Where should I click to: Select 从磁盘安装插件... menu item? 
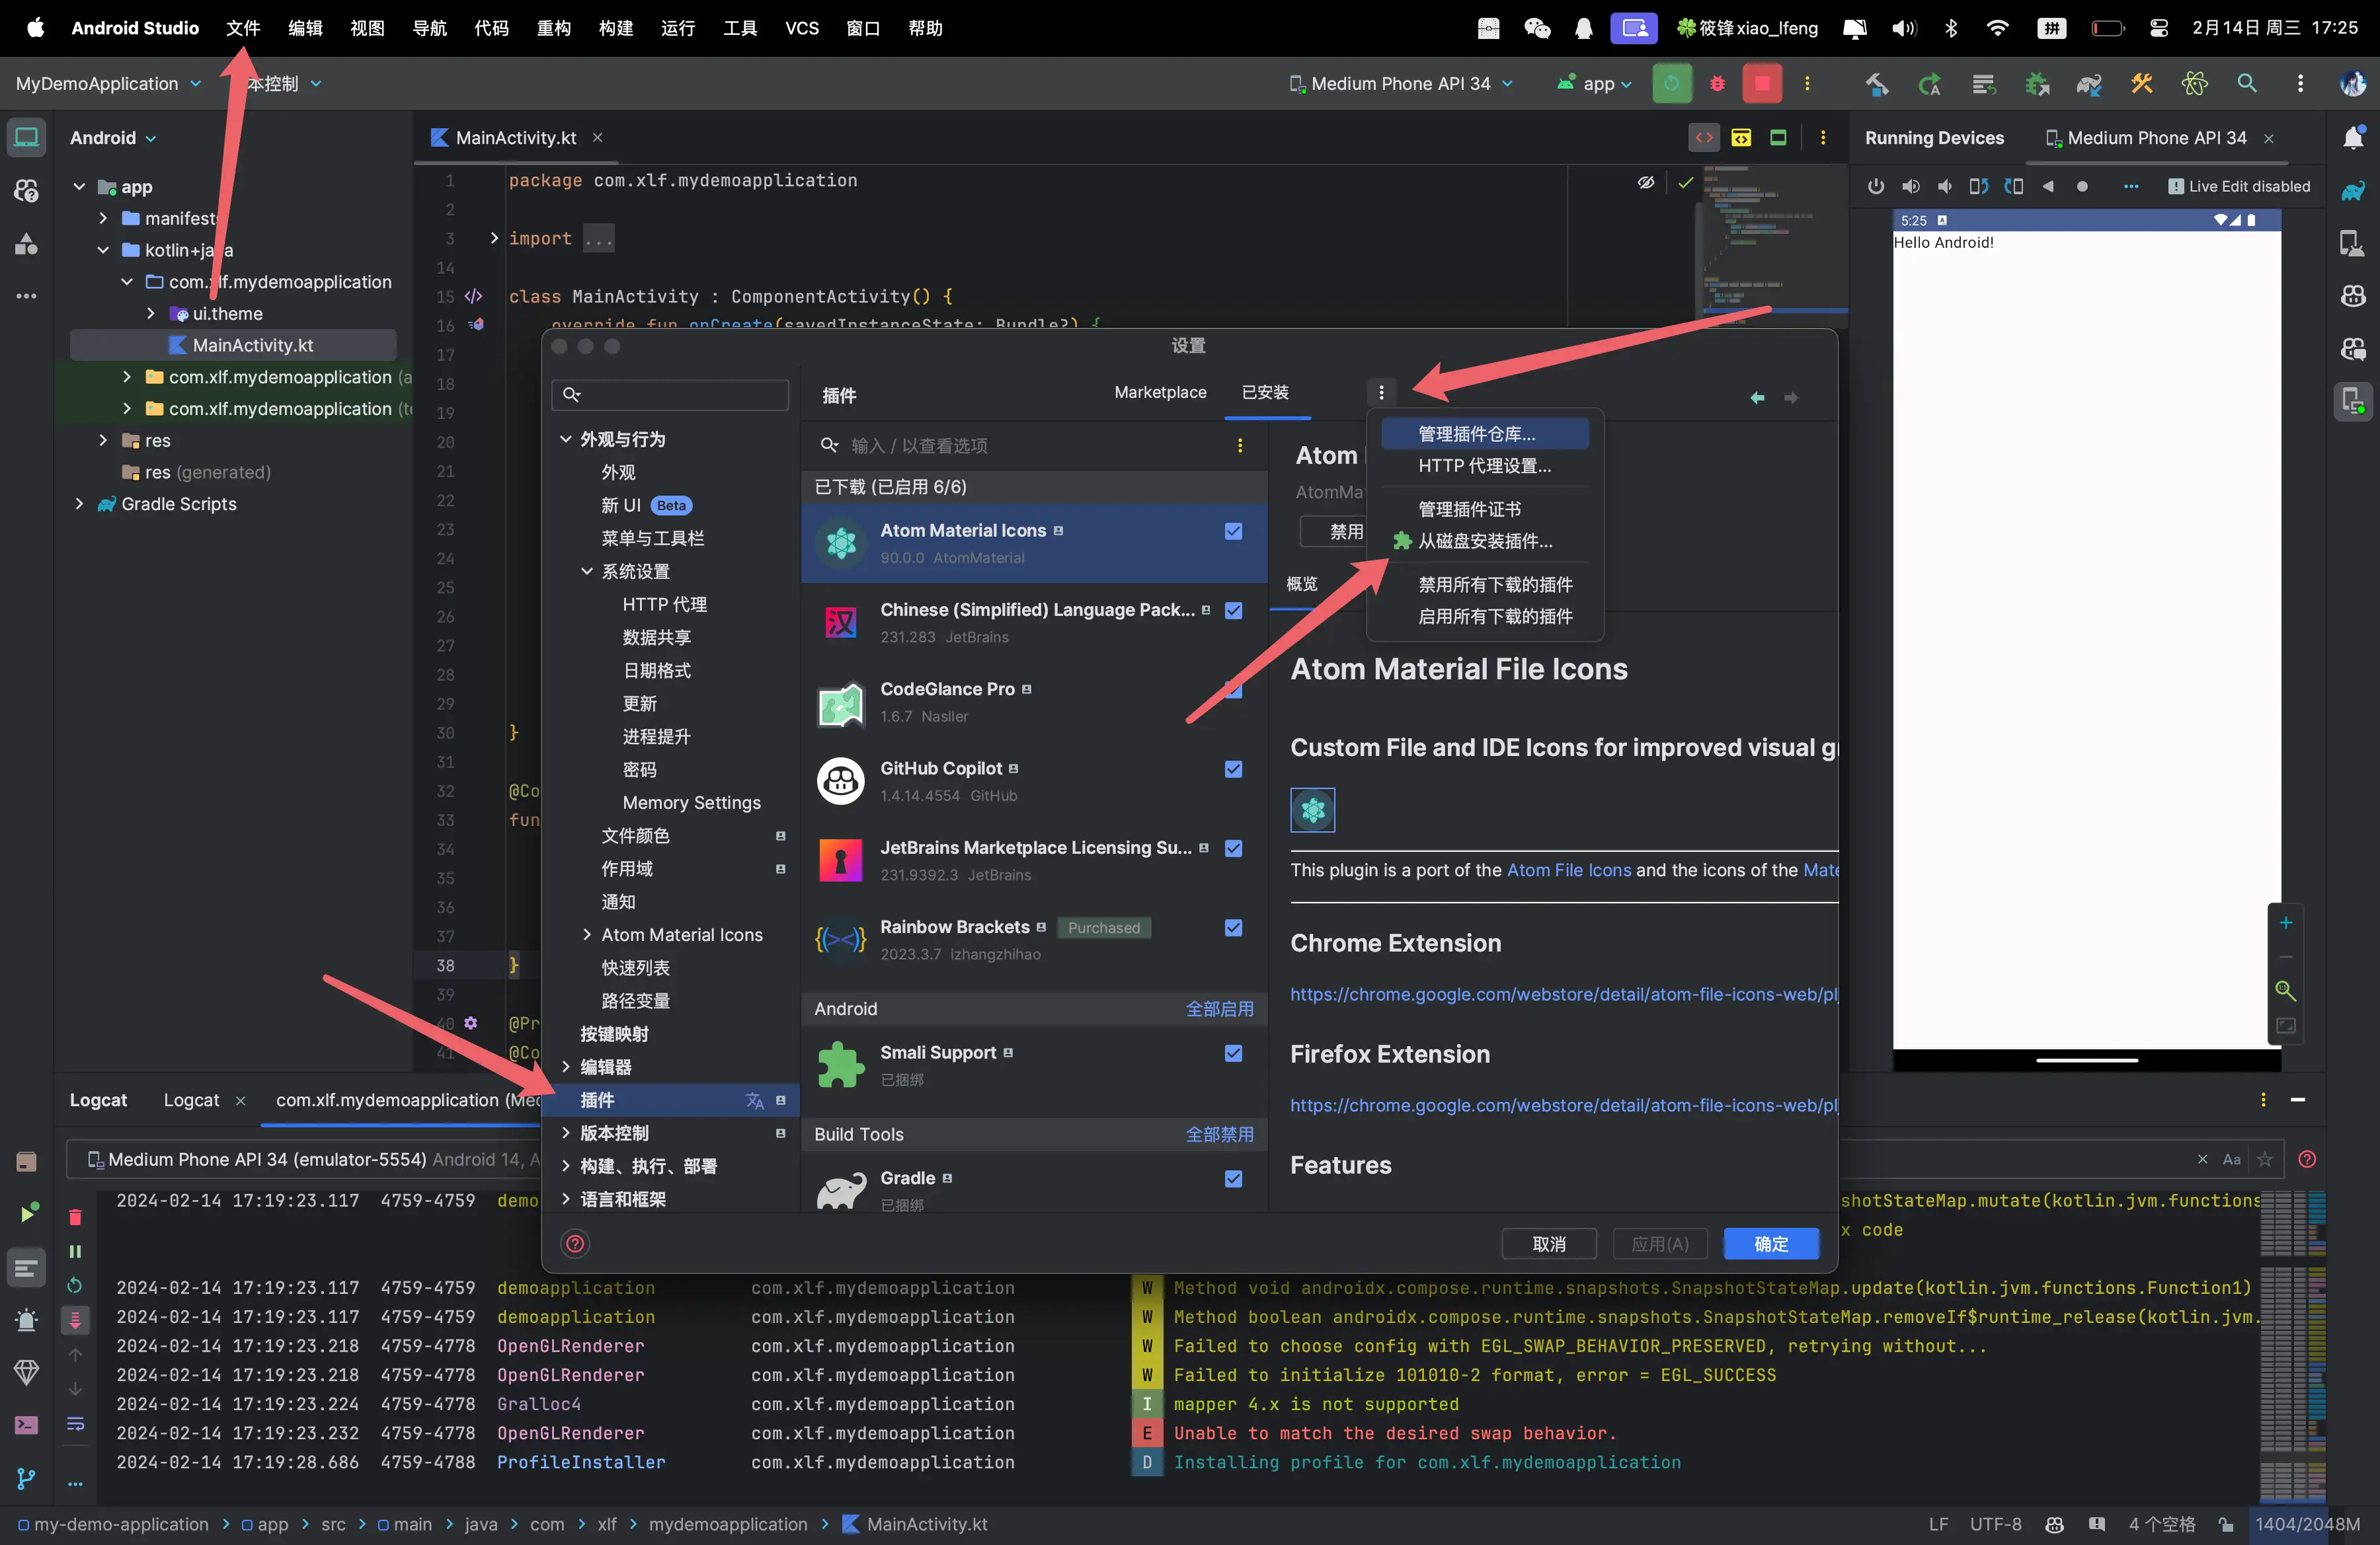pos(1484,541)
